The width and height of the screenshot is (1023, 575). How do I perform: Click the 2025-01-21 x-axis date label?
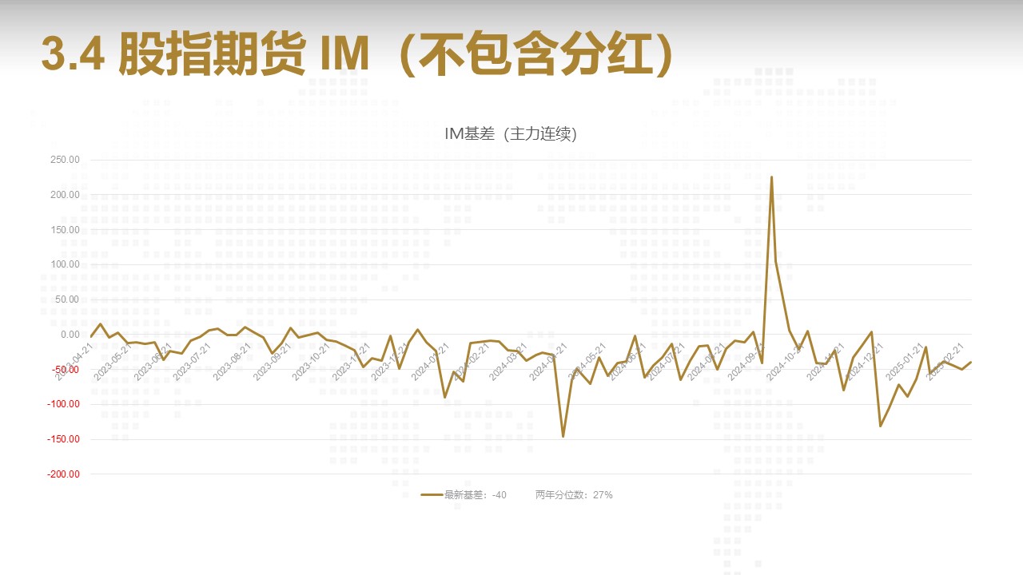click(904, 361)
